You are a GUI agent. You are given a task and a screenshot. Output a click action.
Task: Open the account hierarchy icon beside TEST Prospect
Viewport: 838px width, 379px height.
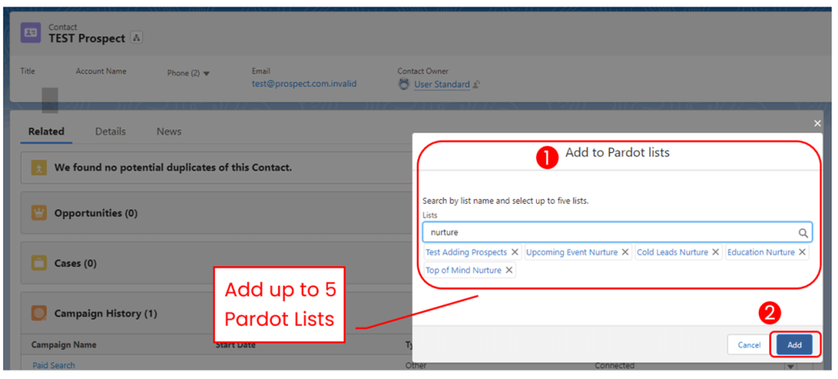coord(137,38)
